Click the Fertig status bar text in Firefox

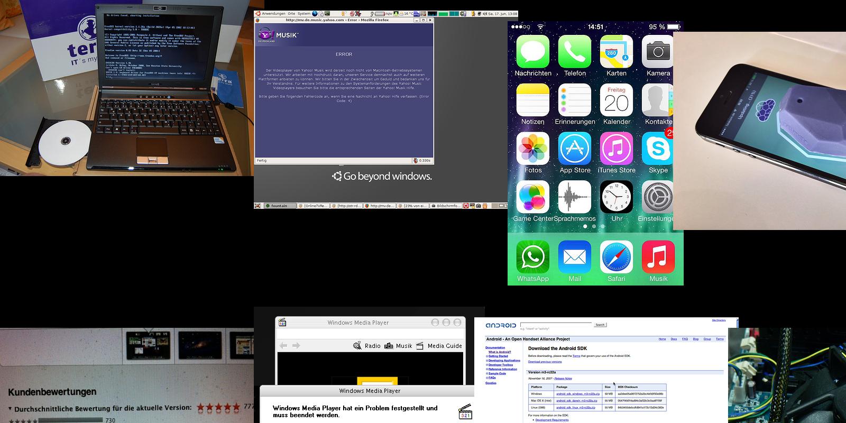point(262,160)
